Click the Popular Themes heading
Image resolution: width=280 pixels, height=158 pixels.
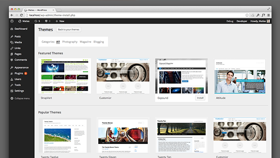pos(50,112)
